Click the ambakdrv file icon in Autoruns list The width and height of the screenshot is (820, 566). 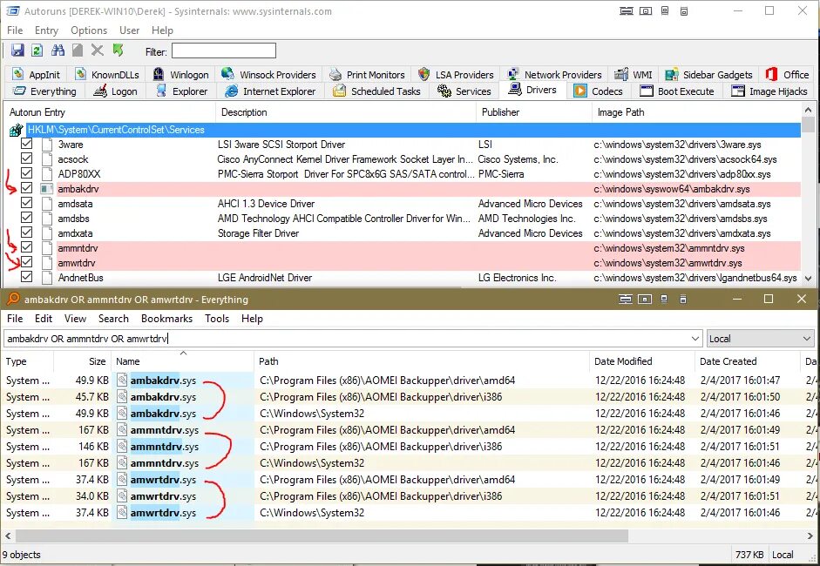tap(46, 188)
